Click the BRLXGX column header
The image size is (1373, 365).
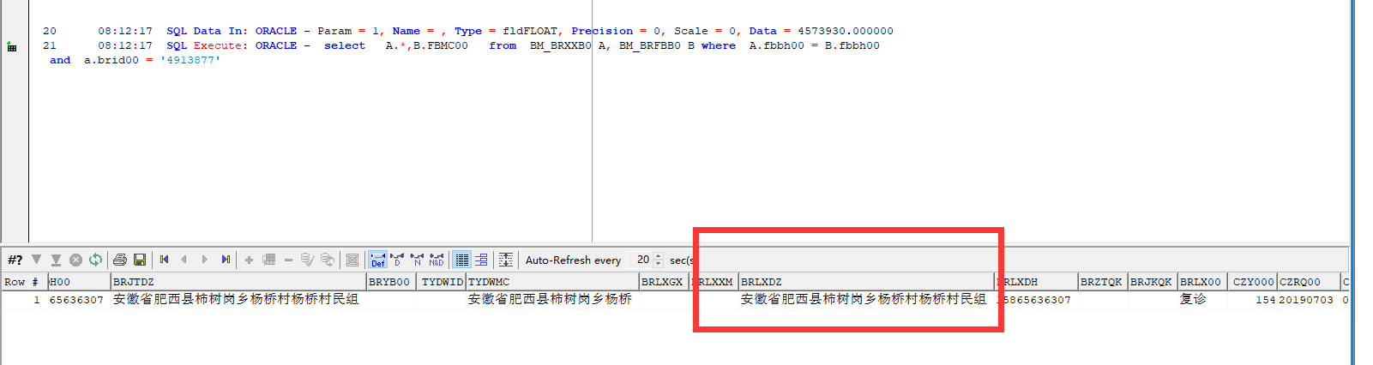click(x=665, y=282)
